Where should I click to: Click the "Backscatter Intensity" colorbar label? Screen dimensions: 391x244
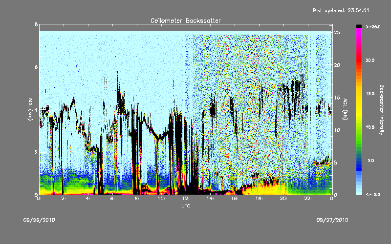pyautogui.click(x=382, y=110)
